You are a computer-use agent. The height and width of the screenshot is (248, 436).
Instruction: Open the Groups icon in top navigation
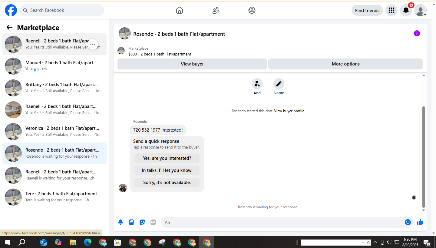coord(252,10)
